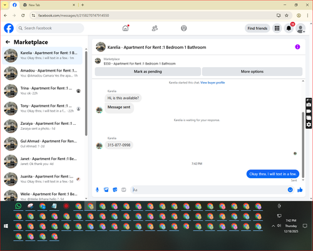Click Karelia's avatar in chat header
Viewport: 313px width, 251px height.
[x=101, y=47]
